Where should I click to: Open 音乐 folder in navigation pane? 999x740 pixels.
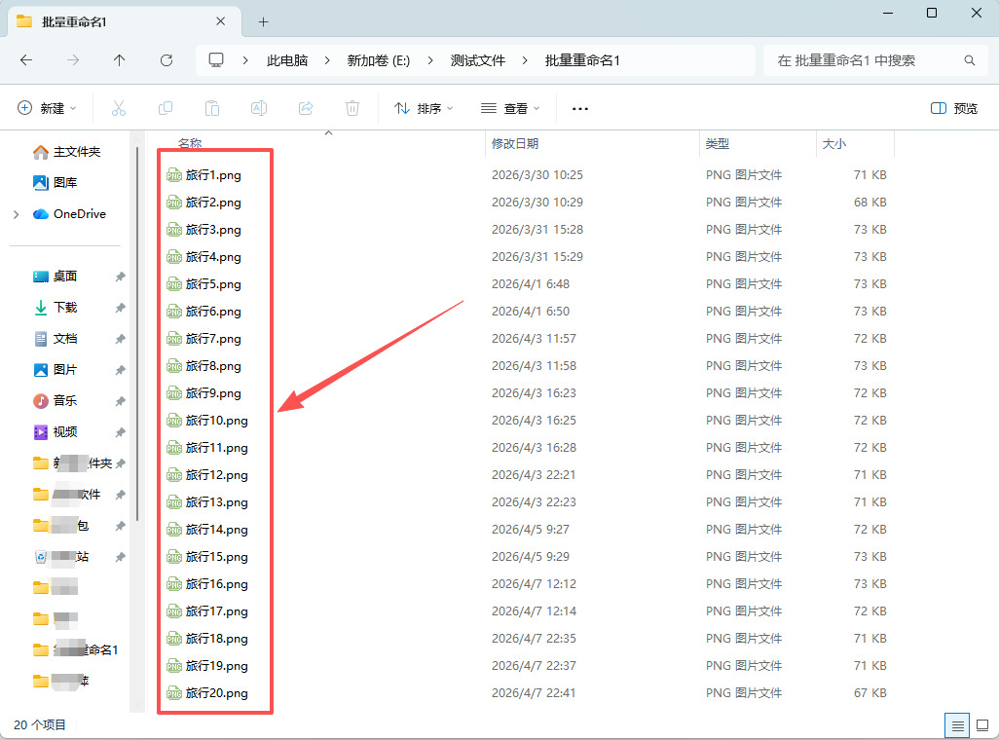[x=55, y=401]
